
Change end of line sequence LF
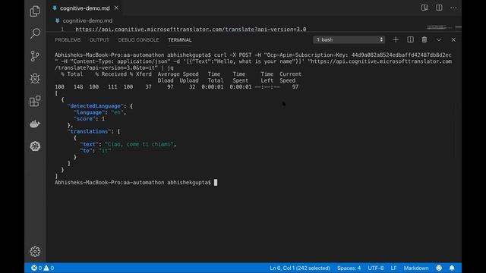click(x=393, y=268)
